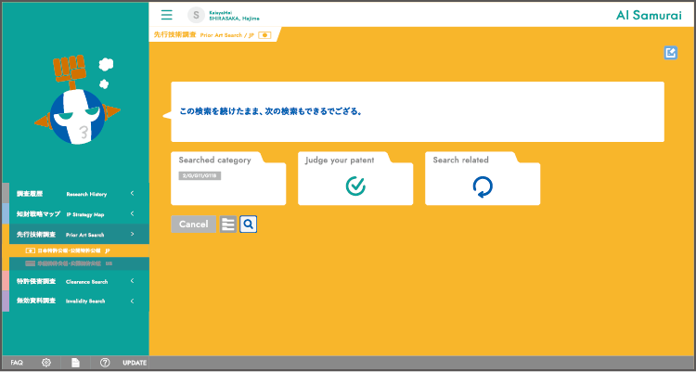
Task: Expand the IP Strategy Map menu chevron
Action: tap(133, 214)
